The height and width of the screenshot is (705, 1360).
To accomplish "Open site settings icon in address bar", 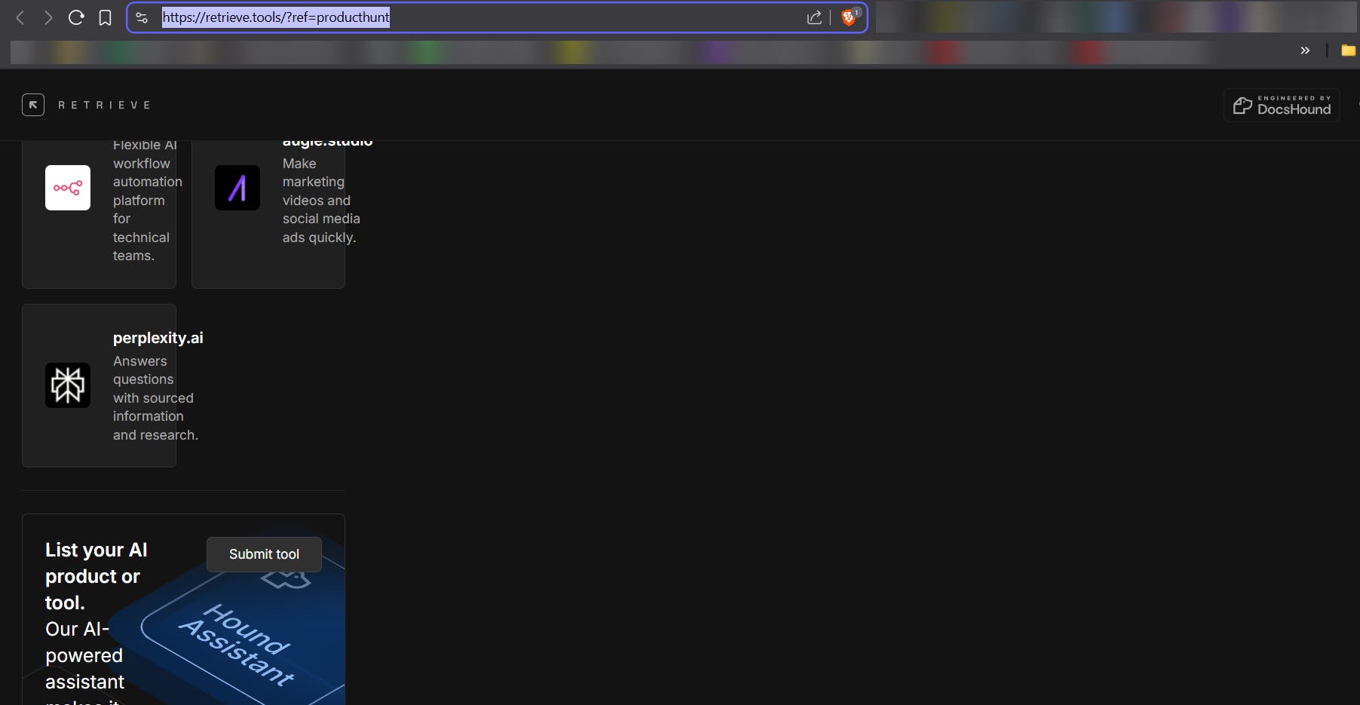I will (x=142, y=17).
